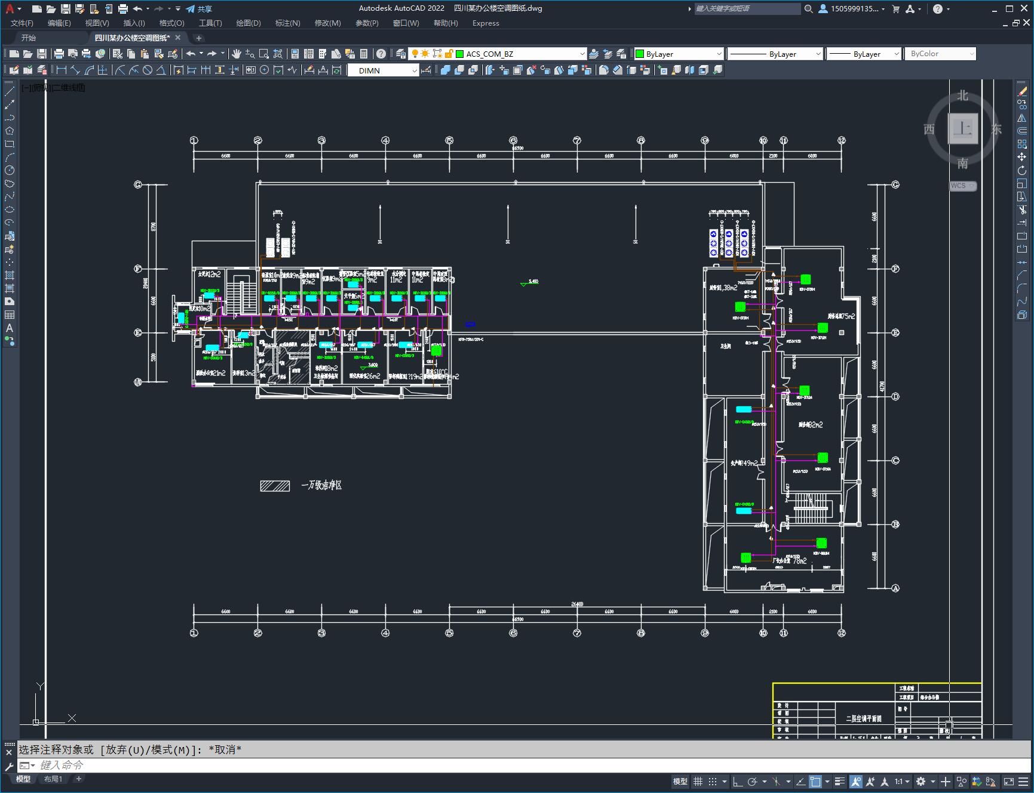Screen dimensions: 1034x793
Task: Toggle lineweight display in status bar
Action: click(840, 781)
